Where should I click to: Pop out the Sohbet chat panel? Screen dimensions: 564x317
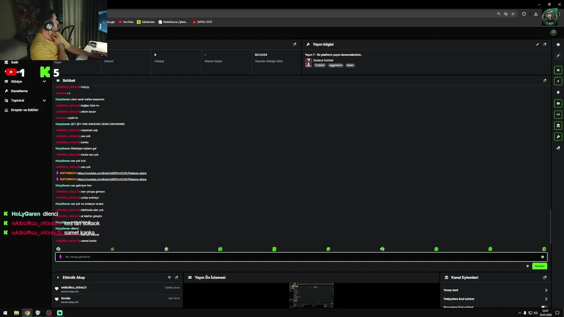click(x=545, y=81)
